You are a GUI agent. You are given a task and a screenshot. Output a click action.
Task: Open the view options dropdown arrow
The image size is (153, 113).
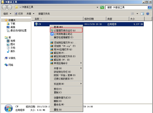[x=137, y=14]
